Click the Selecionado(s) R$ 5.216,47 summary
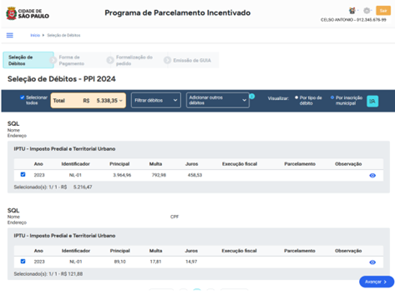The height and width of the screenshot is (300, 395). pyautogui.click(x=53, y=187)
